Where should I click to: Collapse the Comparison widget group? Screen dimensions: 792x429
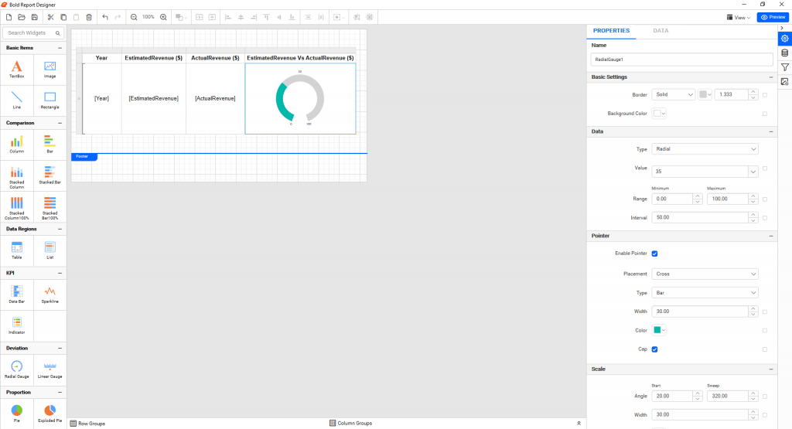tap(60, 123)
